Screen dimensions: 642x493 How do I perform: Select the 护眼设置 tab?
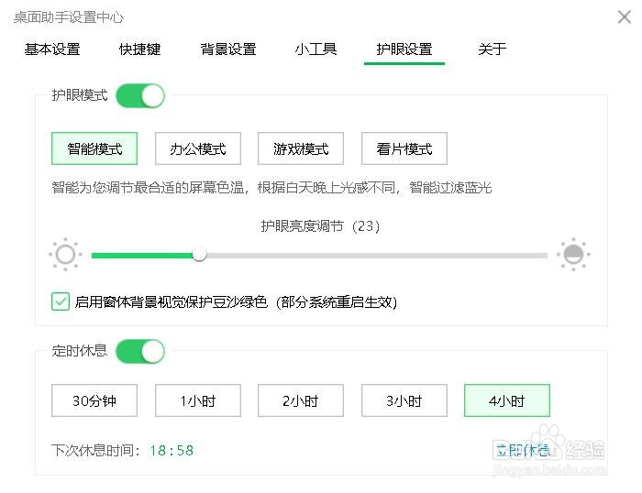(x=404, y=49)
